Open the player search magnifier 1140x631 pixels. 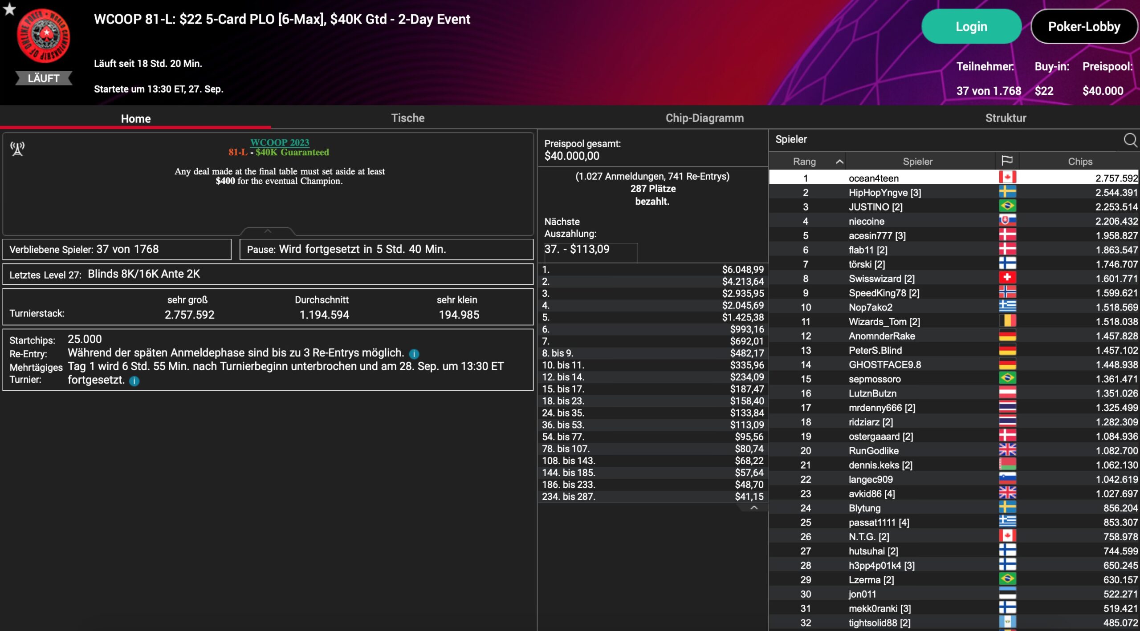coord(1130,140)
